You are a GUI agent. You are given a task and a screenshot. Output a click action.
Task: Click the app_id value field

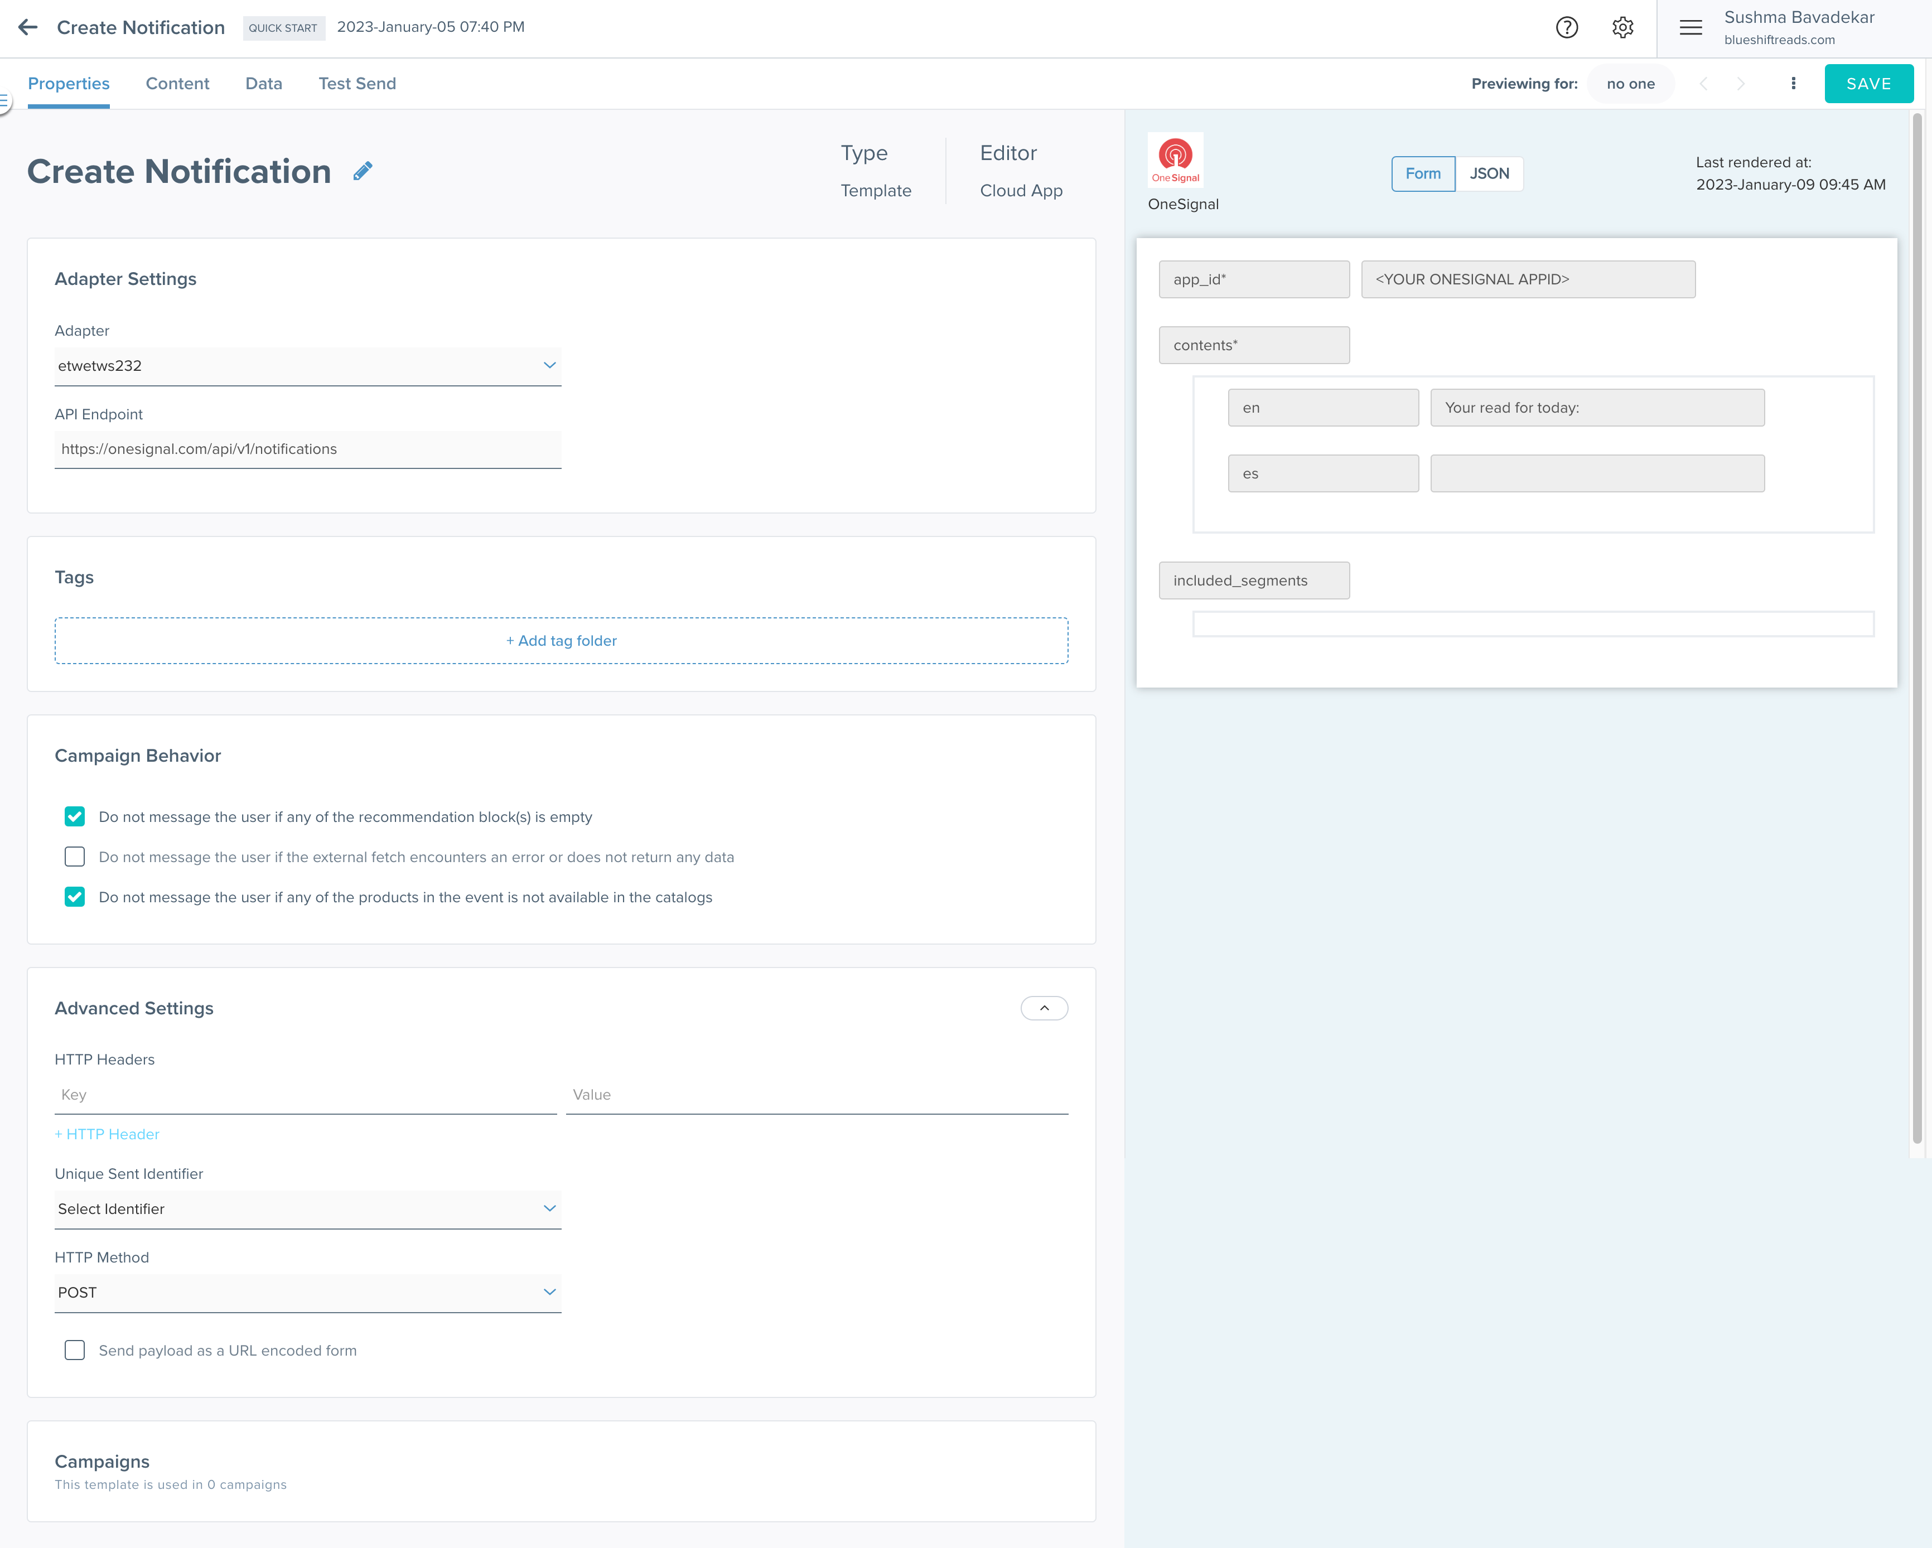coord(1528,279)
